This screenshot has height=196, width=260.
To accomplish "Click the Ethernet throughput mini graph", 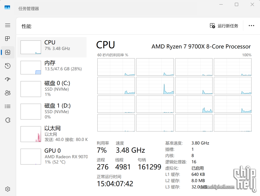I will tap(31, 134).
